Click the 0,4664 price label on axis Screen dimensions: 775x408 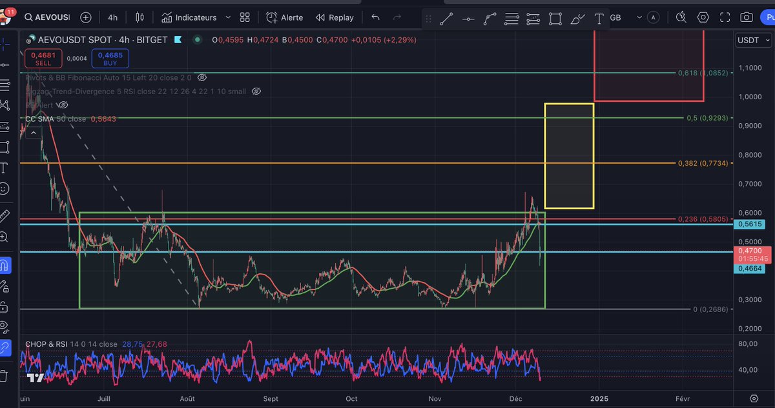(749, 269)
